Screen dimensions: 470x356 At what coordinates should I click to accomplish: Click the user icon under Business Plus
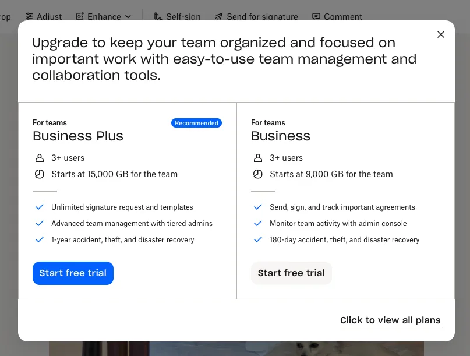click(x=40, y=158)
